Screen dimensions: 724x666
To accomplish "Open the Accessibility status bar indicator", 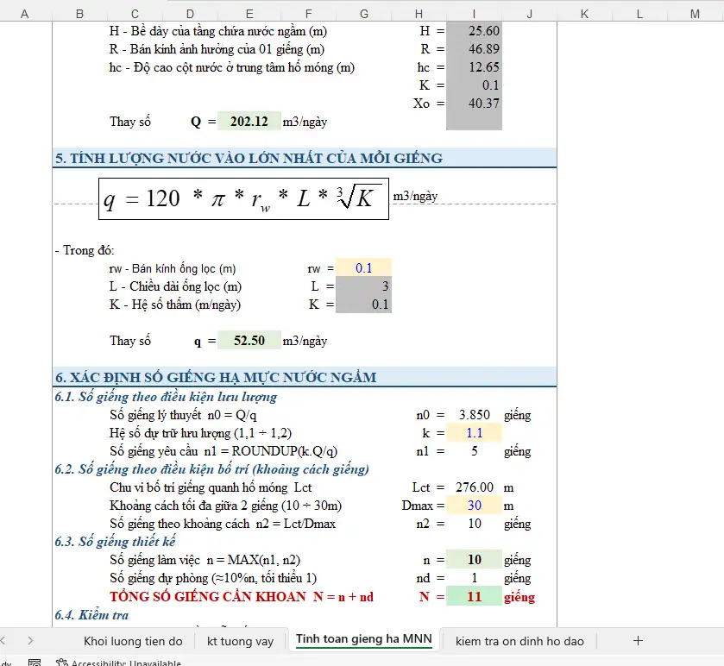I will [x=119, y=663].
